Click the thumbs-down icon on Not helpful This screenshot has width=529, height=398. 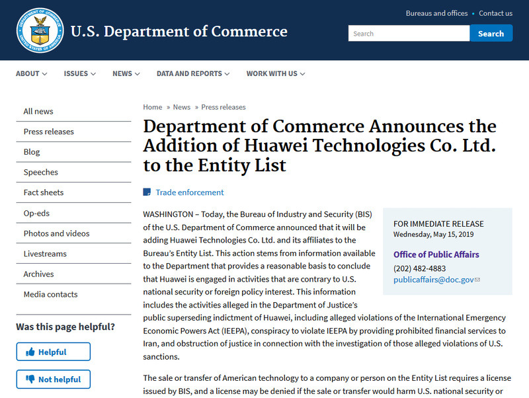[x=29, y=379]
